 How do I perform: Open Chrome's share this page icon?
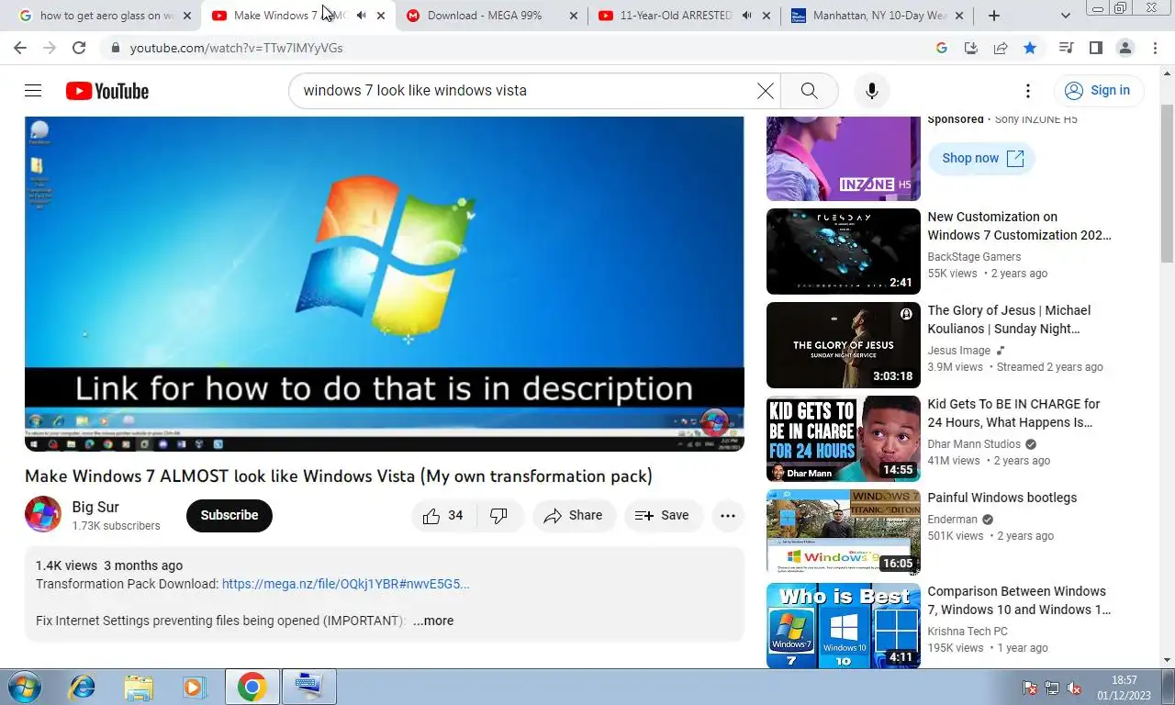(1001, 48)
